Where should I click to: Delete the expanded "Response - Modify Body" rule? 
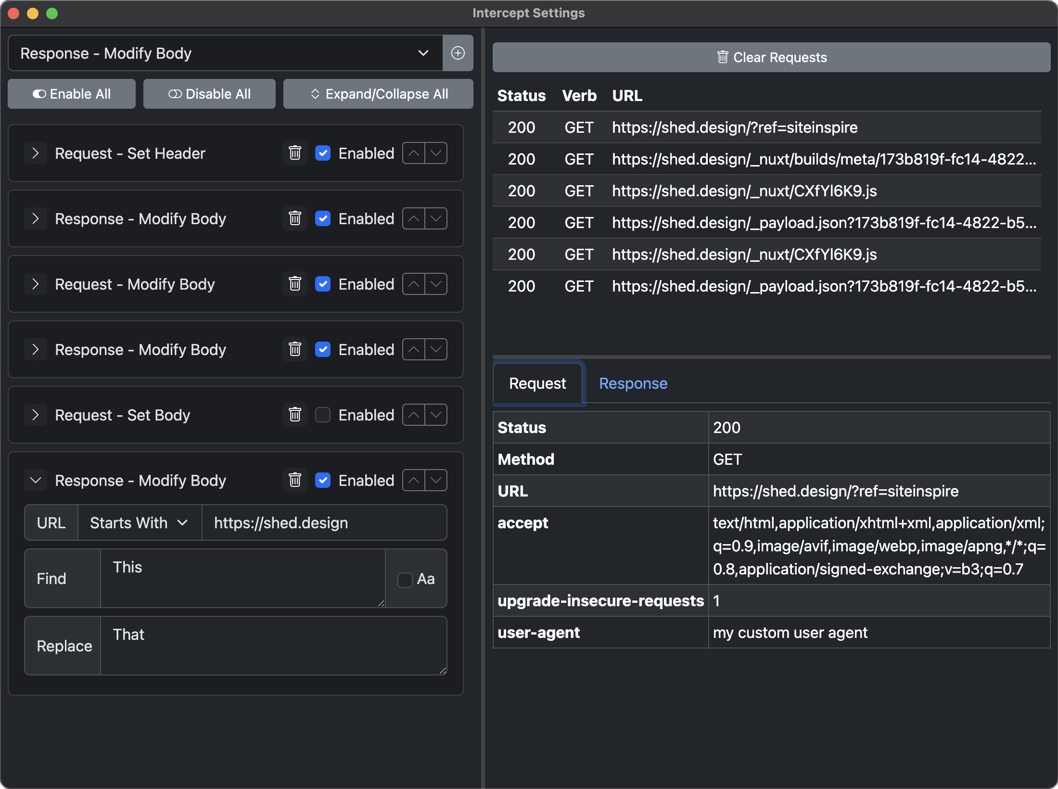pos(294,480)
